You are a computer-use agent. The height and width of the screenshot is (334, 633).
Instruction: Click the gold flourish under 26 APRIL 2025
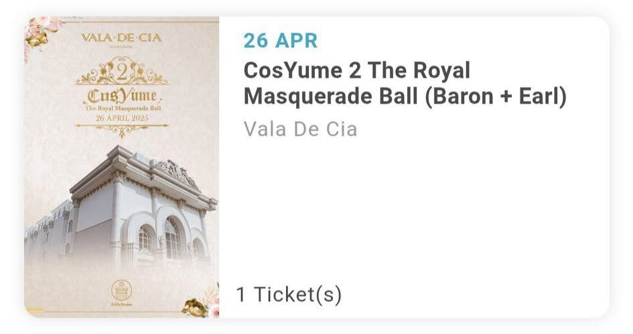pos(121,130)
